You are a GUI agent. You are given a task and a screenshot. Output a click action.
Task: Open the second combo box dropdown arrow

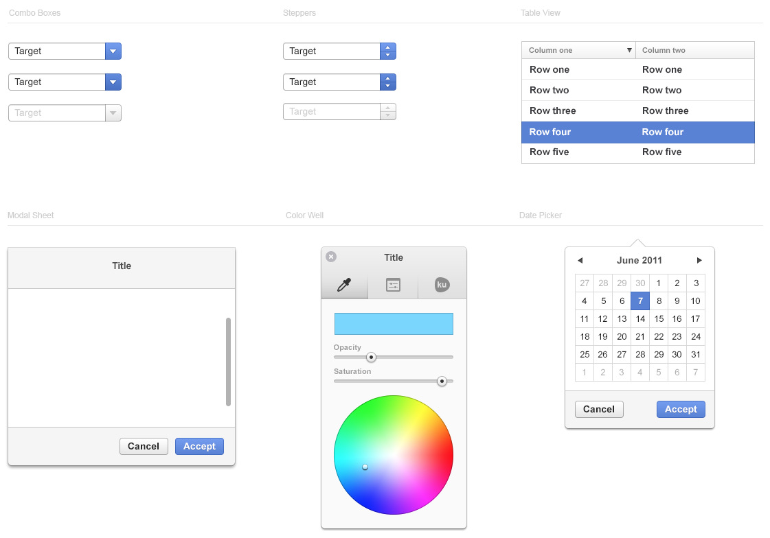coord(113,82)
